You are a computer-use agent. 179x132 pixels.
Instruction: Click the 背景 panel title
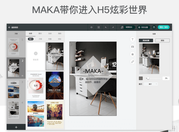pos(154,34)
